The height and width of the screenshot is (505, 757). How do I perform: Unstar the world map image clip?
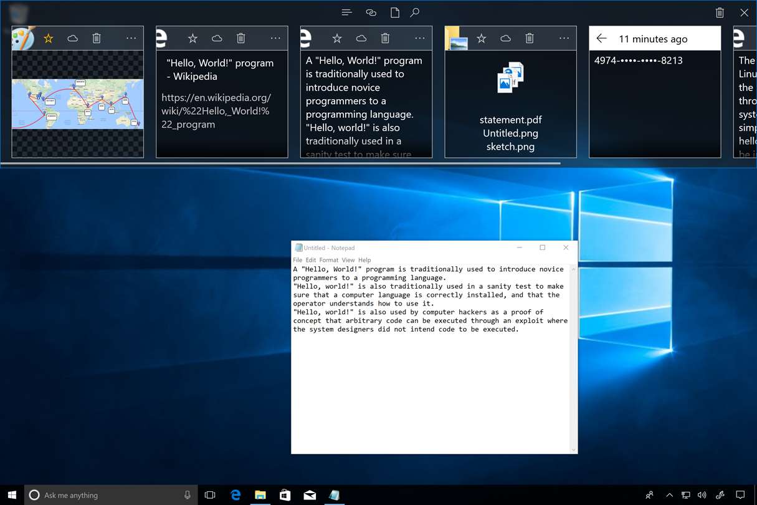(49, 39)
